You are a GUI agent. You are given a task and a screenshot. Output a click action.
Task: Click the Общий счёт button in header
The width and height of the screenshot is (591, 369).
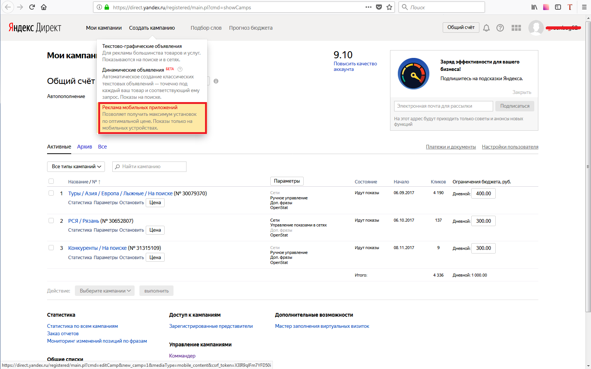tap(461, 27)
